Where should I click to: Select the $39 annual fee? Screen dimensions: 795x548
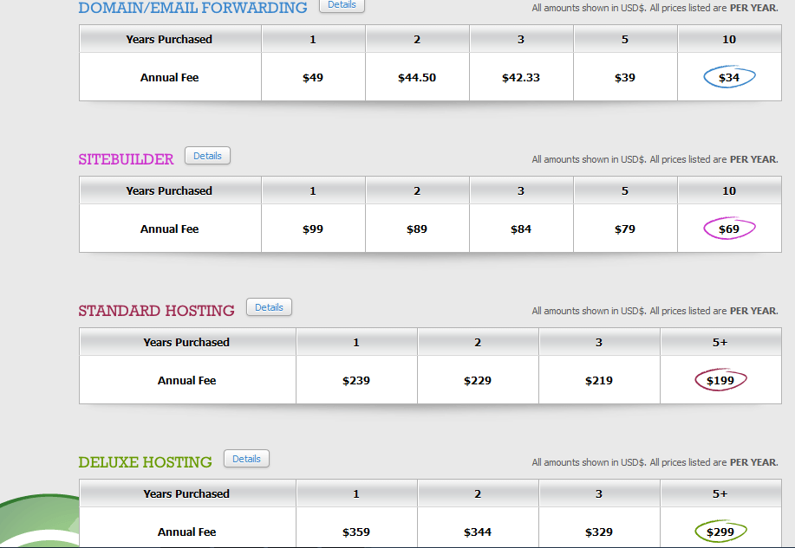(x=624, y=78)
